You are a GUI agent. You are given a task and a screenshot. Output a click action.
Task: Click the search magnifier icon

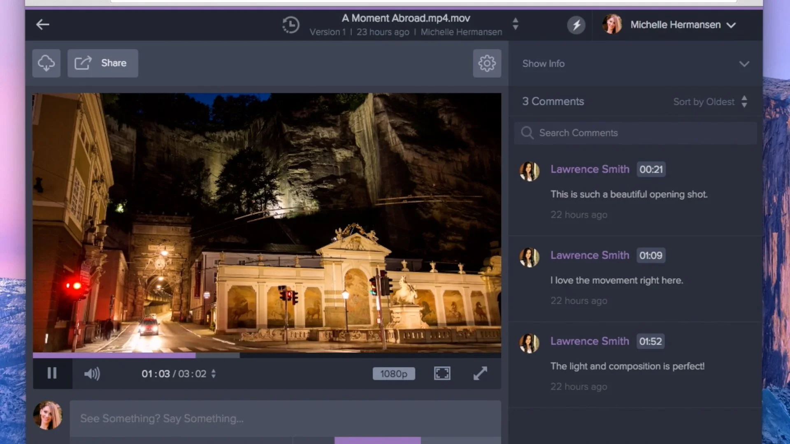point(527,133)
